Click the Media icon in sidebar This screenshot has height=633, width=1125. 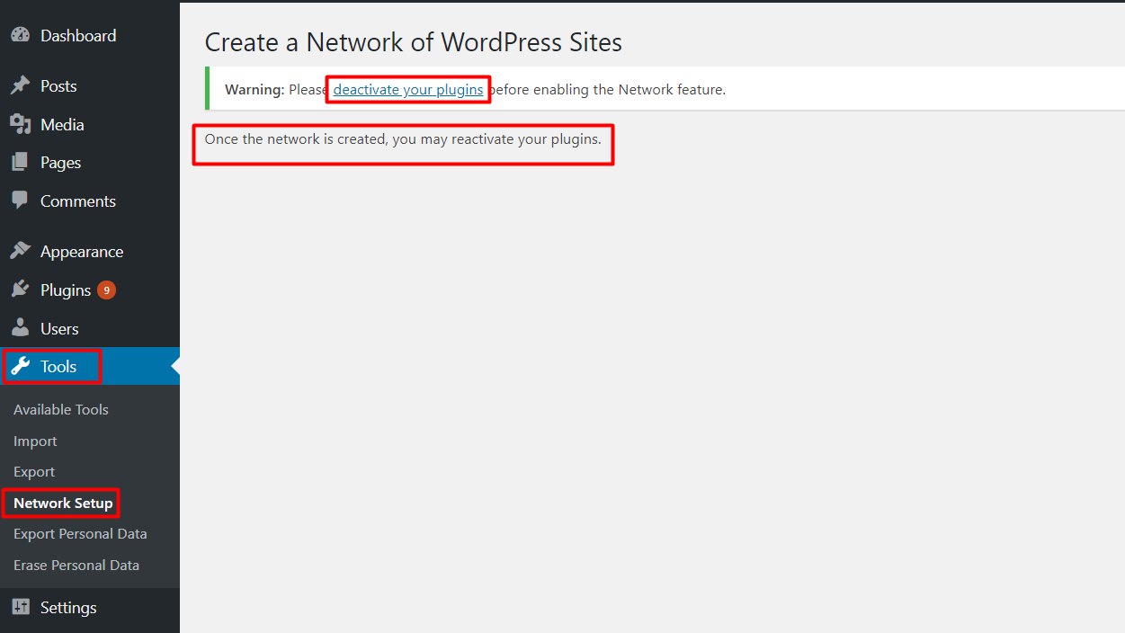[20, 124]
